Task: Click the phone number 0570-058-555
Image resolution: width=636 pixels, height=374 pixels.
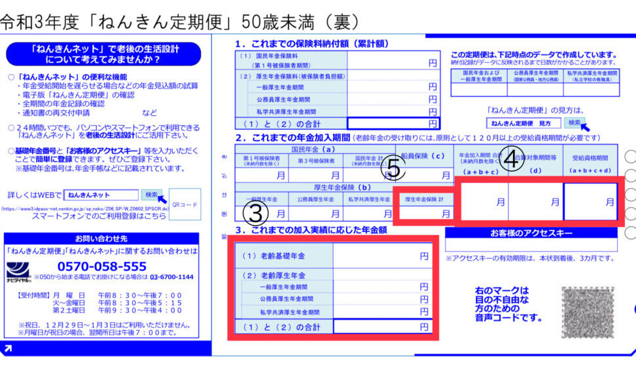Action: point(102,267)
